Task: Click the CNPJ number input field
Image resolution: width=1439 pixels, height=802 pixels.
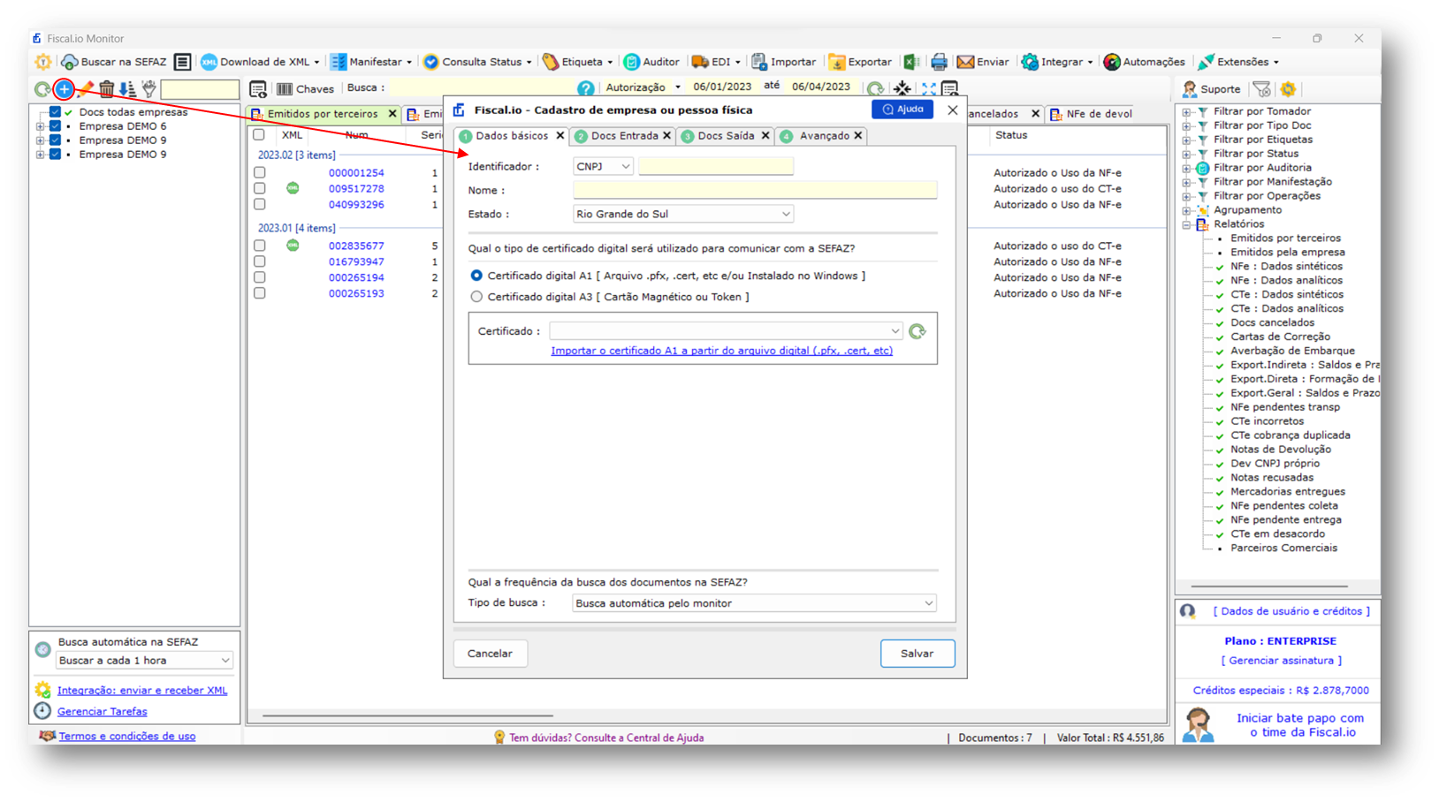Action: point(716,166)
